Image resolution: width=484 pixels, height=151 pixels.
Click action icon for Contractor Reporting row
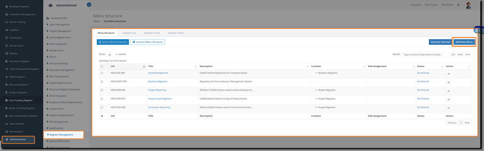click(x=449, y=108)
